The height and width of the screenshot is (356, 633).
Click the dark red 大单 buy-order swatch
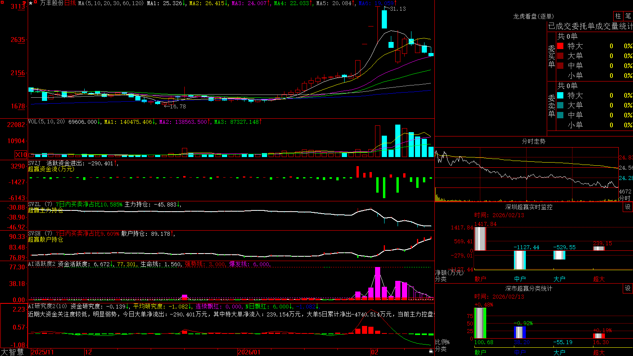coord(560,56)
